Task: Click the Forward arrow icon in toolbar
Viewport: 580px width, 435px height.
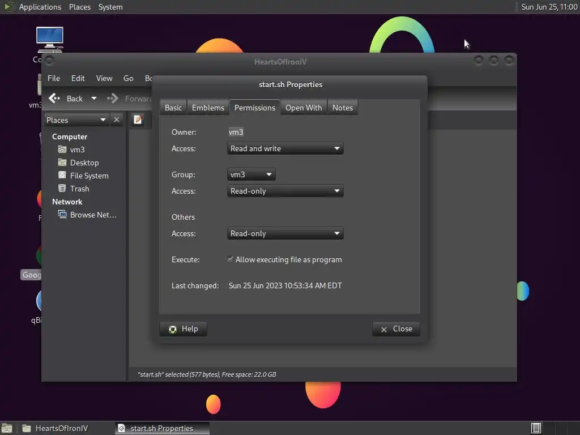Action: 113,99
